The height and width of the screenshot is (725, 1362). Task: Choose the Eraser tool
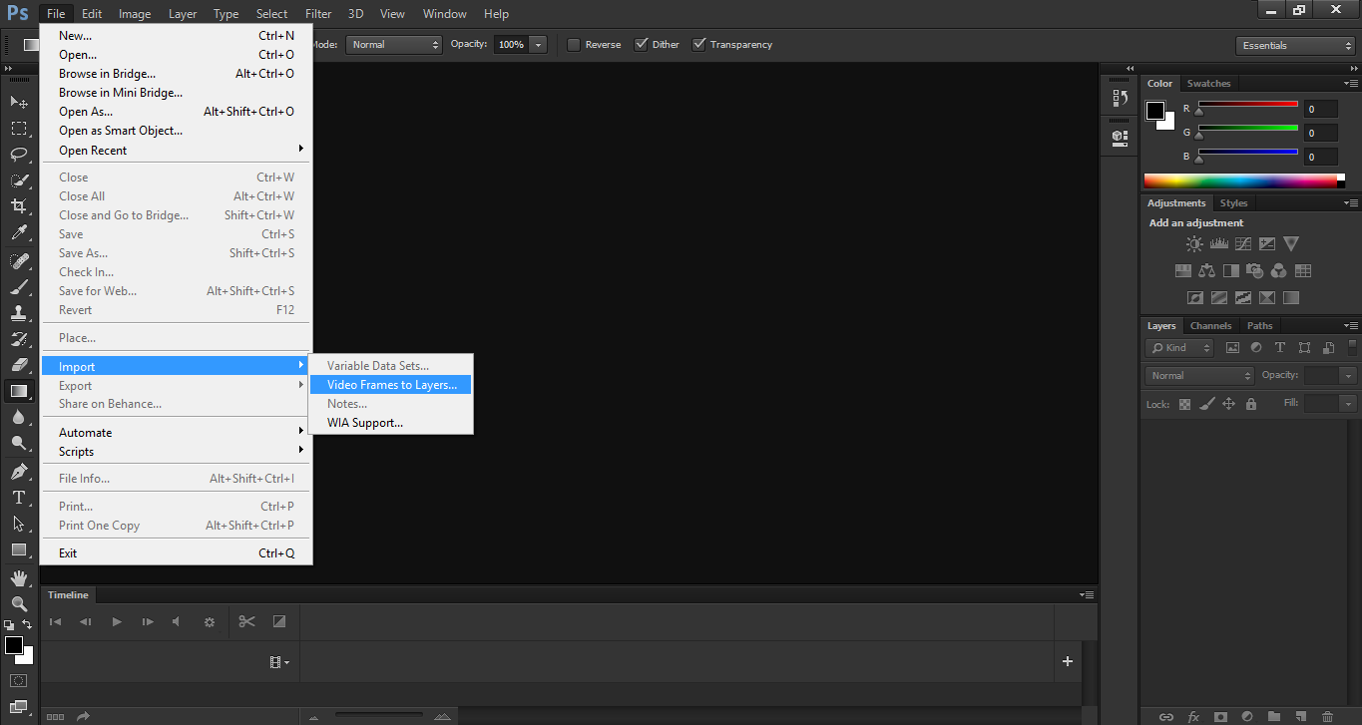(x=19, y=365)
